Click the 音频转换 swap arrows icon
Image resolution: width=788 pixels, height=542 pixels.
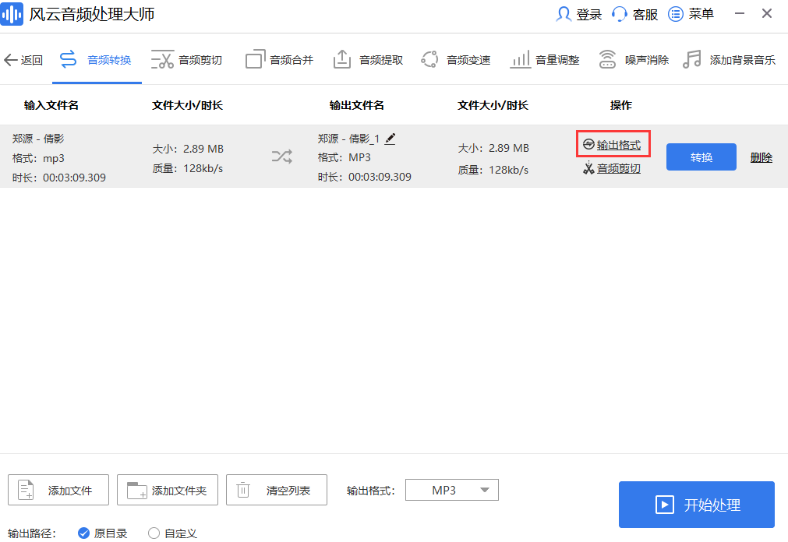pos(69,59)
